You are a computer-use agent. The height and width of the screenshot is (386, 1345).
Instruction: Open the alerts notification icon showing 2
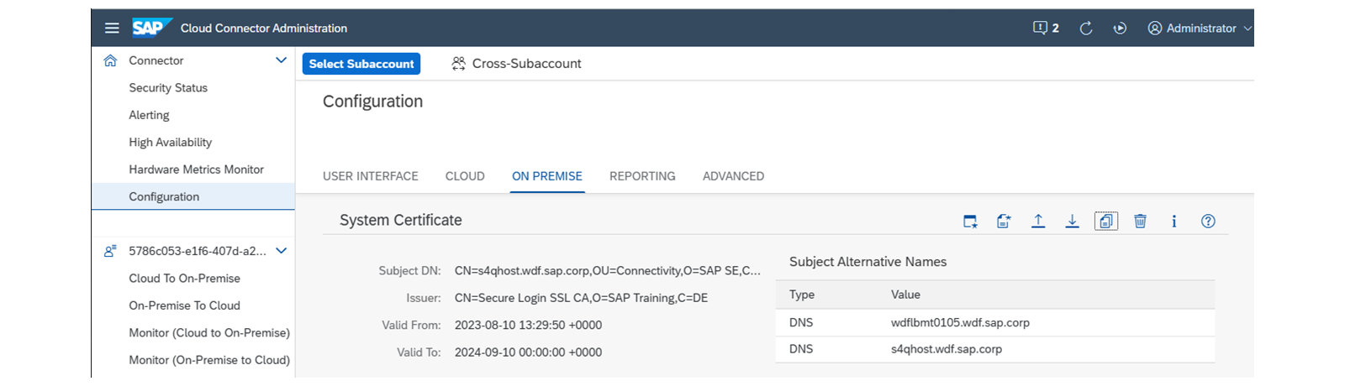(1046, 28)
